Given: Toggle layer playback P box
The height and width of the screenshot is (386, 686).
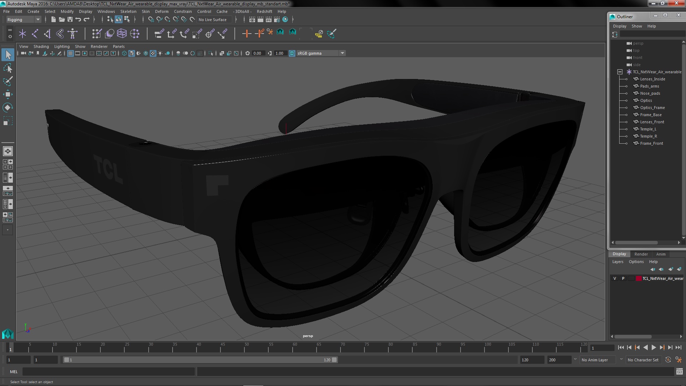Looking at the screenshot, I should coord(623,278).
